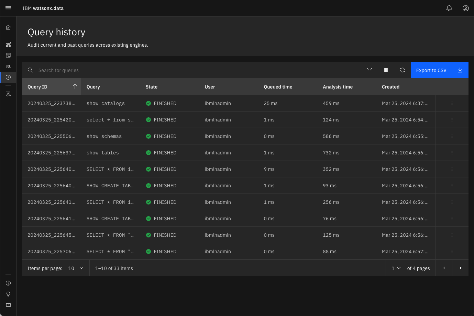Click FINISHED state in show catalogs row

pyautogui.click(x=161, y=103)
